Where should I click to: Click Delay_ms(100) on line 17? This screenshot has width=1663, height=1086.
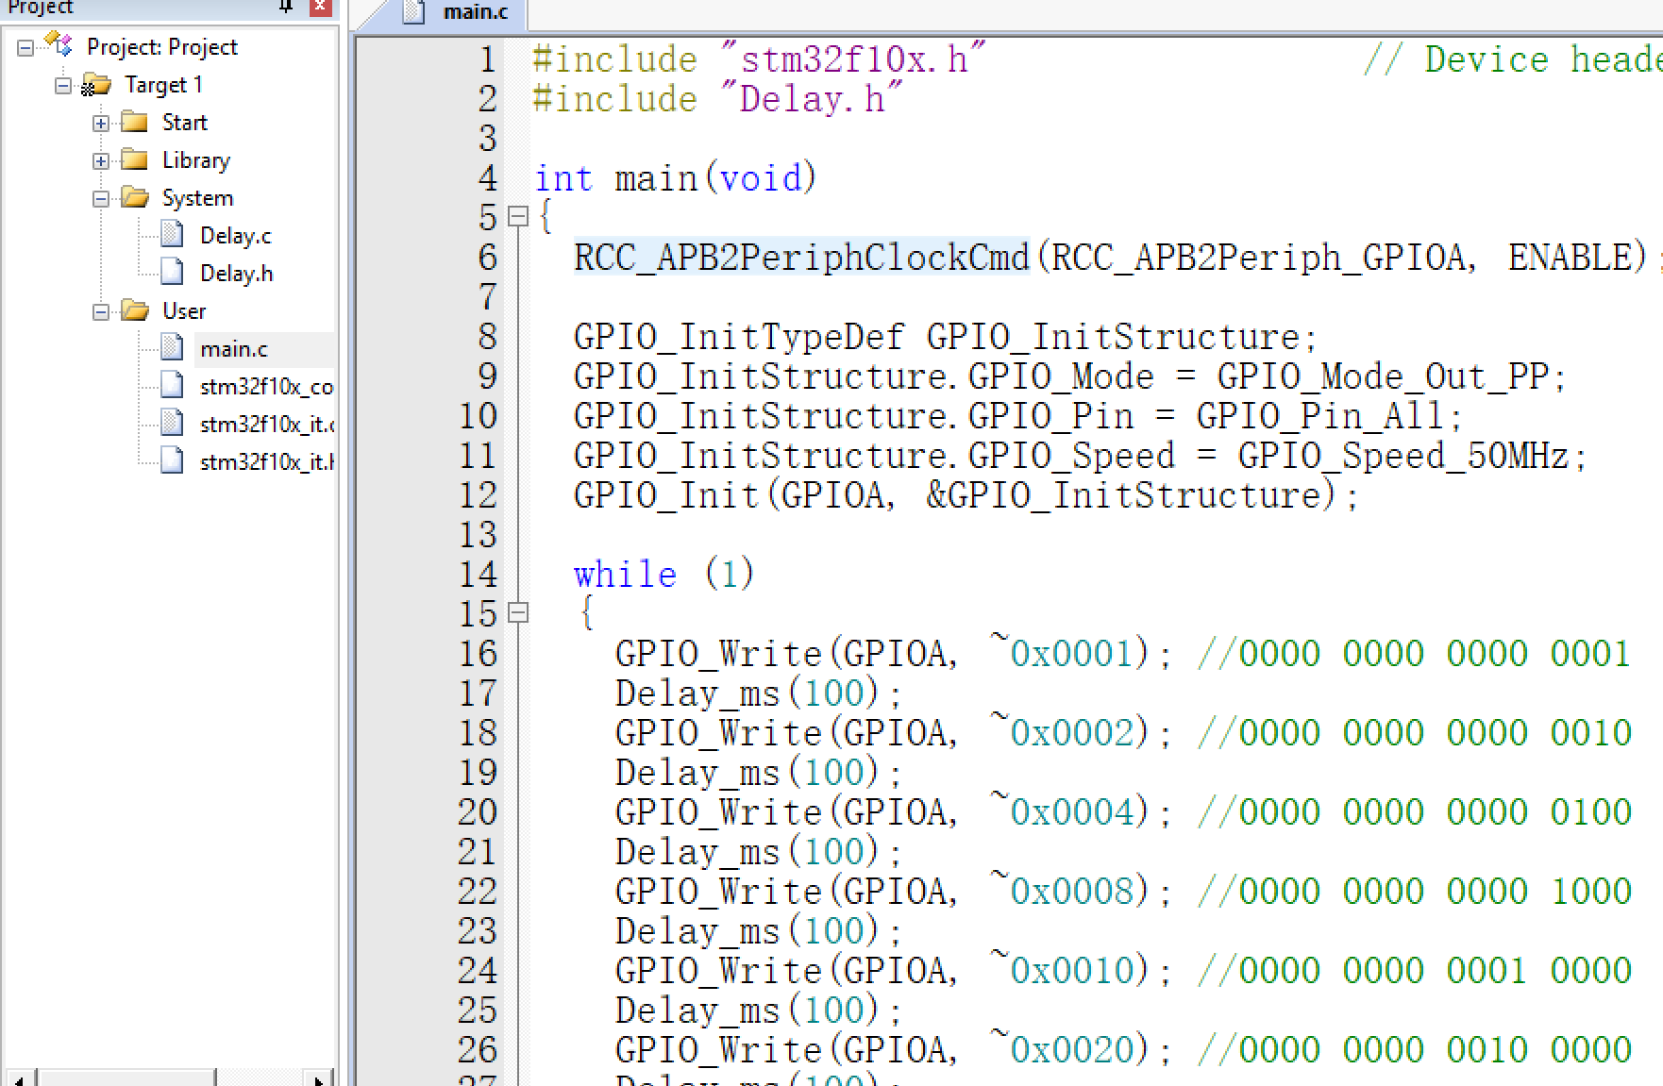(x=748, y=693)
